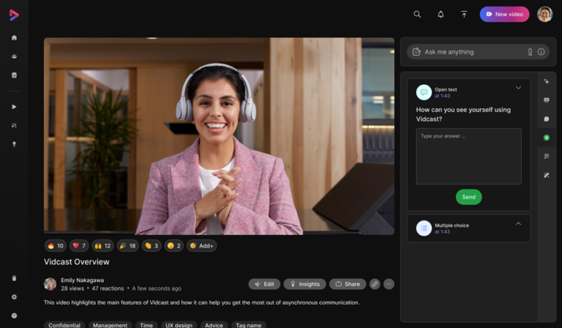Open notifications bell
The width and height of the screenshot is (562, 328).
point(441,14)
